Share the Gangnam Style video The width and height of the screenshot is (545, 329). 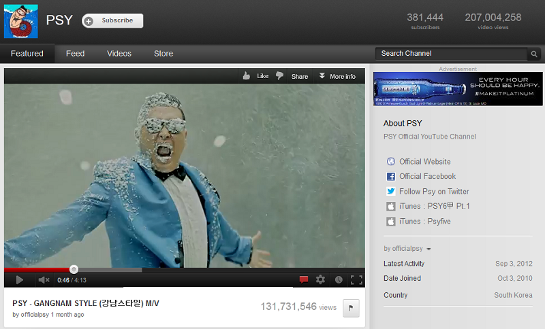pos(300,76)
